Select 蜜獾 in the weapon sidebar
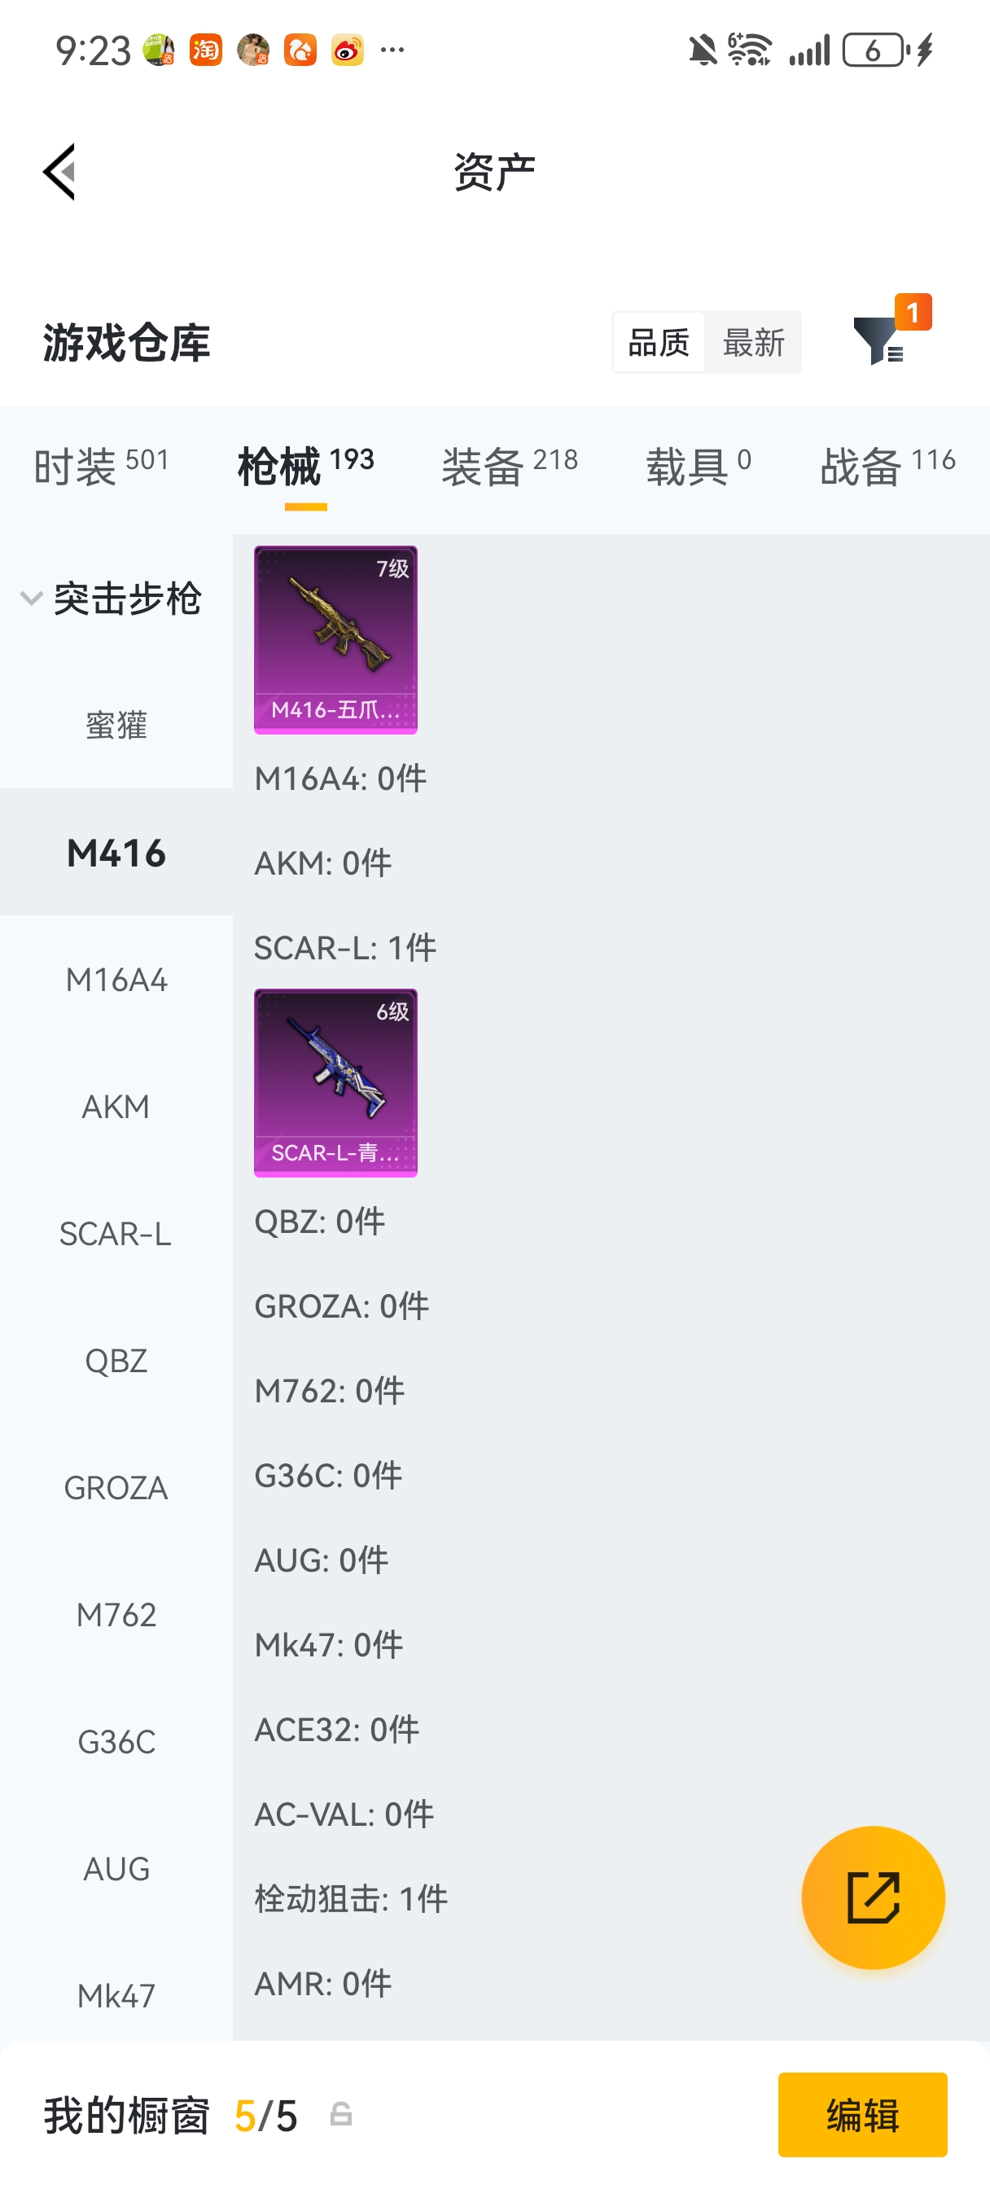The image size is (990, 2189). [x=116, y=725]
